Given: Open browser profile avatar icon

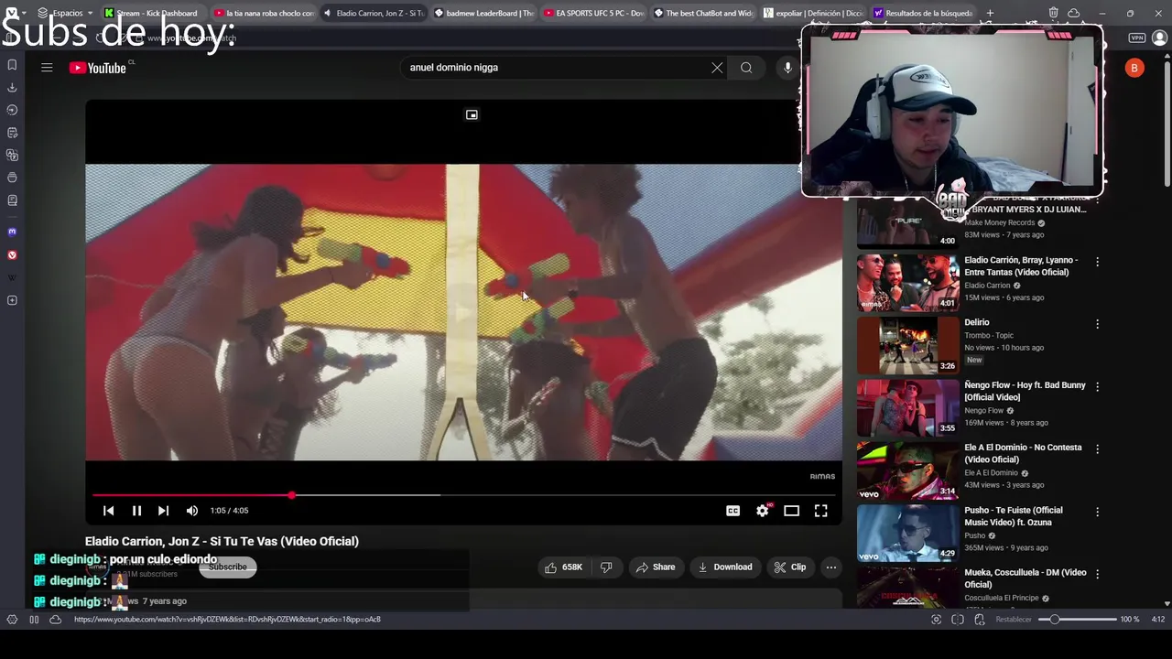Looking at the screenshot, I should pyautogui.click(x=1159, y=38).
